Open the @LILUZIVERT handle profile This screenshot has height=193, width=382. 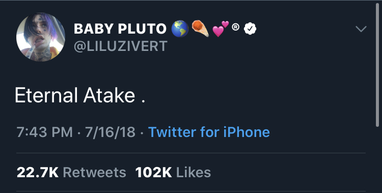click(121, 46)
